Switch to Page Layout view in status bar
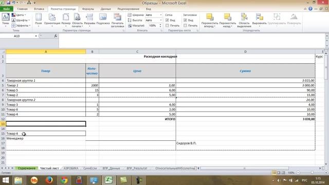Viewport: 329px width, 185px height. click(279, 173)
